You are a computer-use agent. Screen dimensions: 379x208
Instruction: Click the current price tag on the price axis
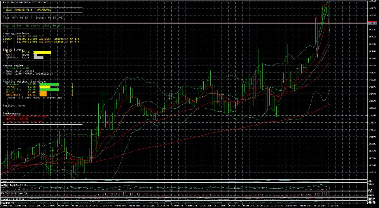(x=372, y=23)
